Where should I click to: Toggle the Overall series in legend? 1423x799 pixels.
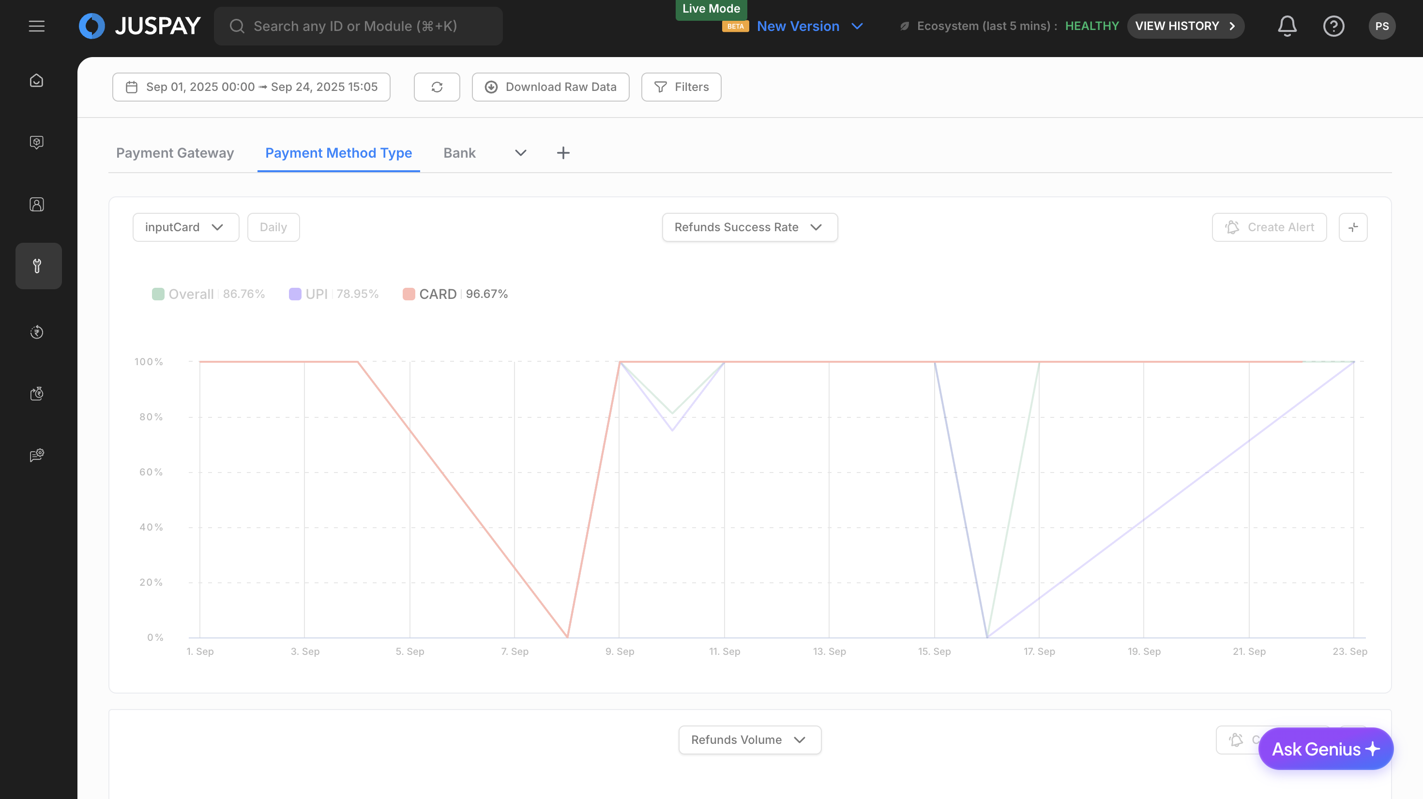pyautogui.click(x=191, y=294)
